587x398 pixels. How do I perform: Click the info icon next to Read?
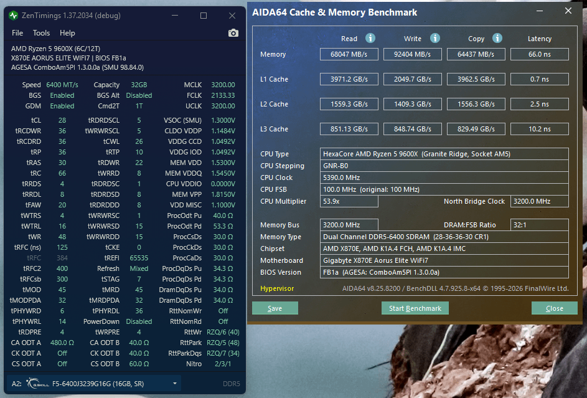pyautogui.click(x=370, y=39)
